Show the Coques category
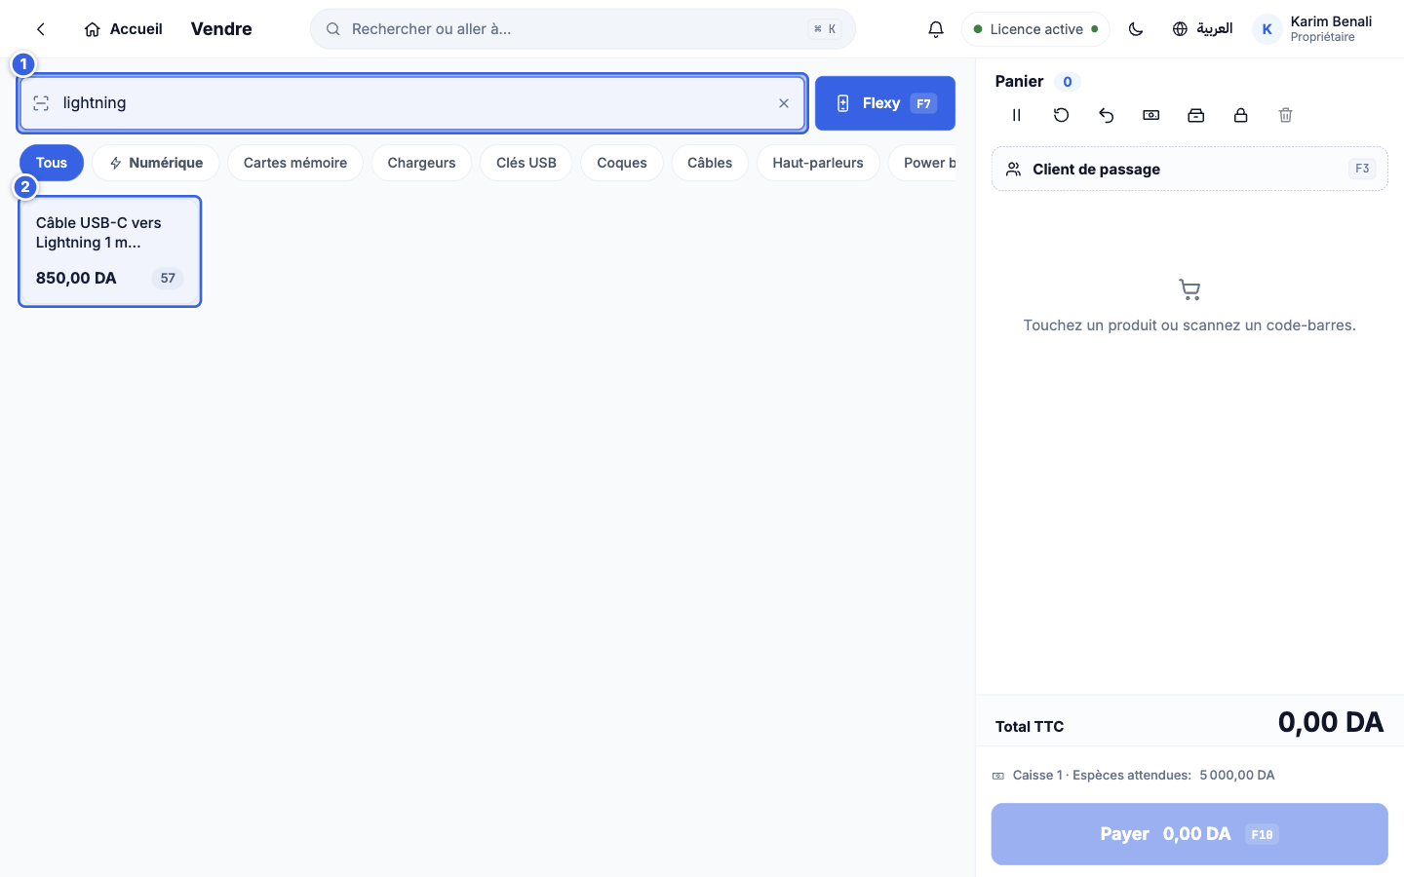 click(622, 163)
